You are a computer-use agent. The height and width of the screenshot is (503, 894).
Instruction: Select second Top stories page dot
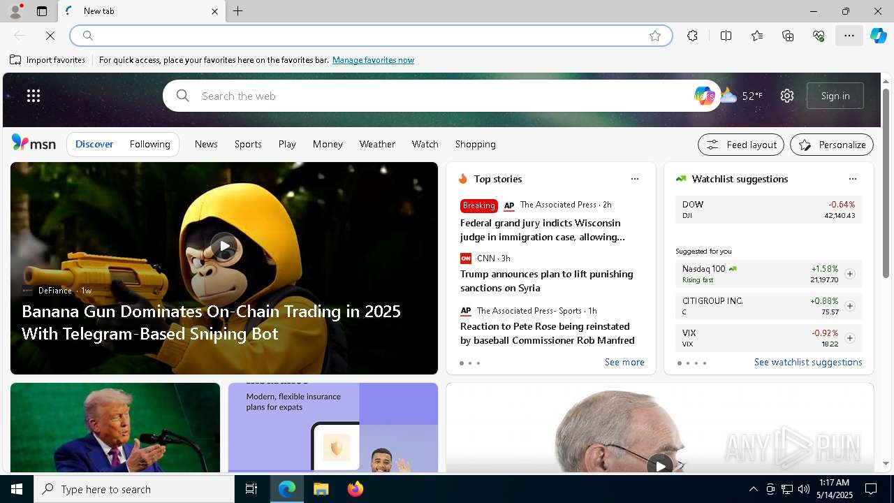[470, 363]
